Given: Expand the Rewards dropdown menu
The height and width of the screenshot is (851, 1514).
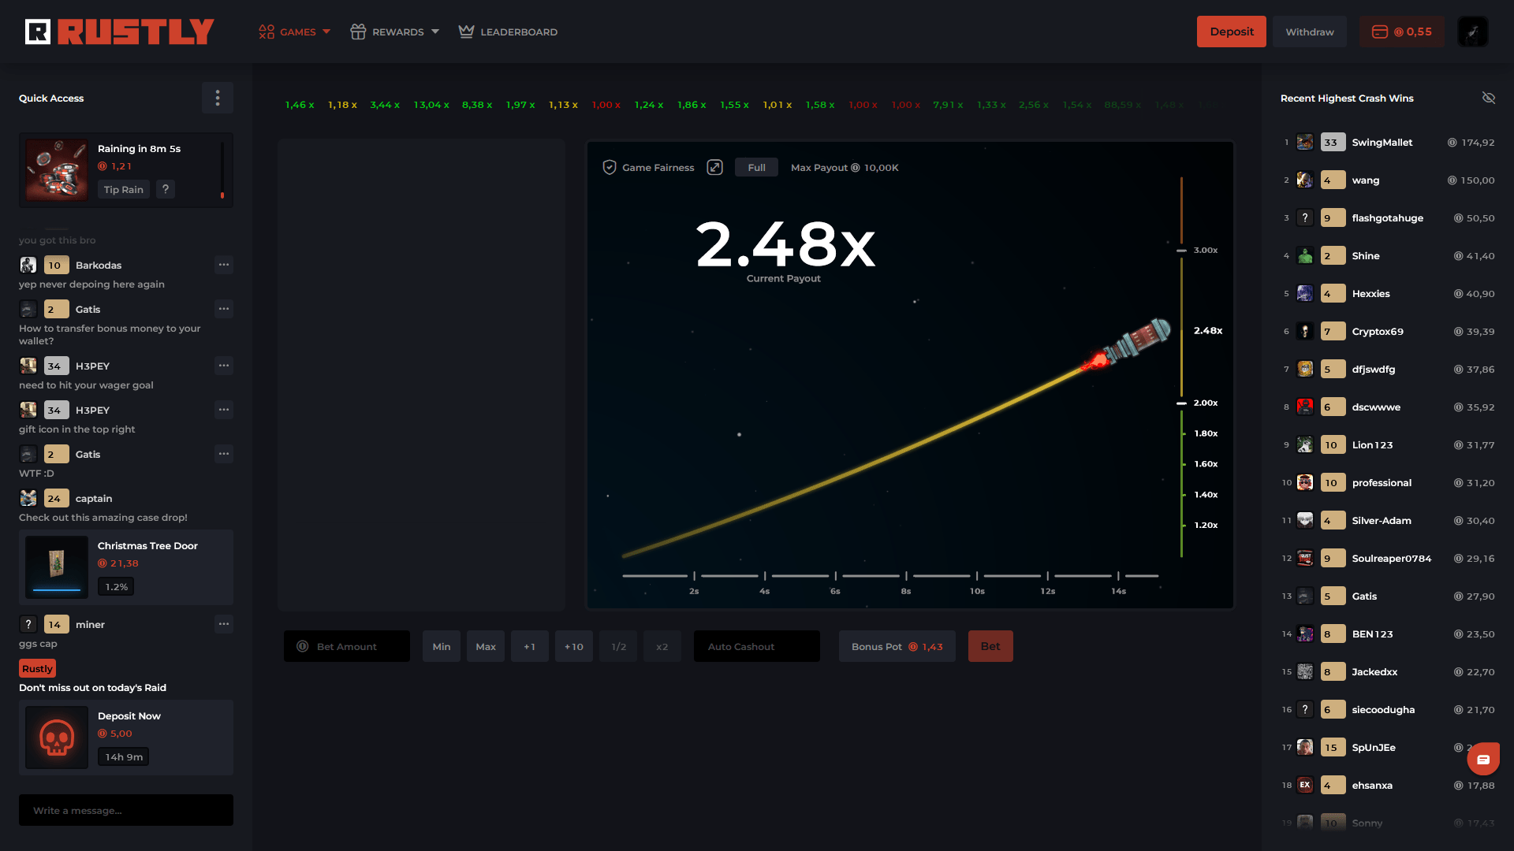Looking at the screenshot, I should coord(395,32).
